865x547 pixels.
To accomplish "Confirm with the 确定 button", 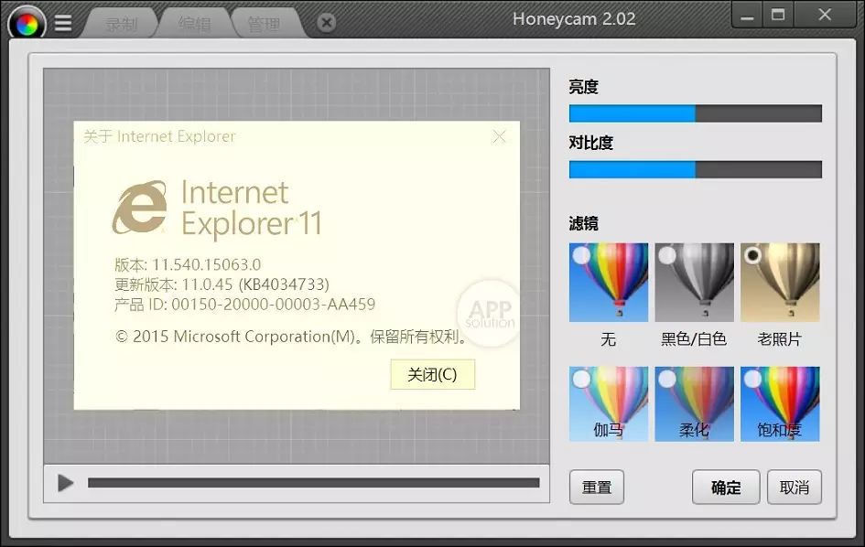I will click(726, 487).
